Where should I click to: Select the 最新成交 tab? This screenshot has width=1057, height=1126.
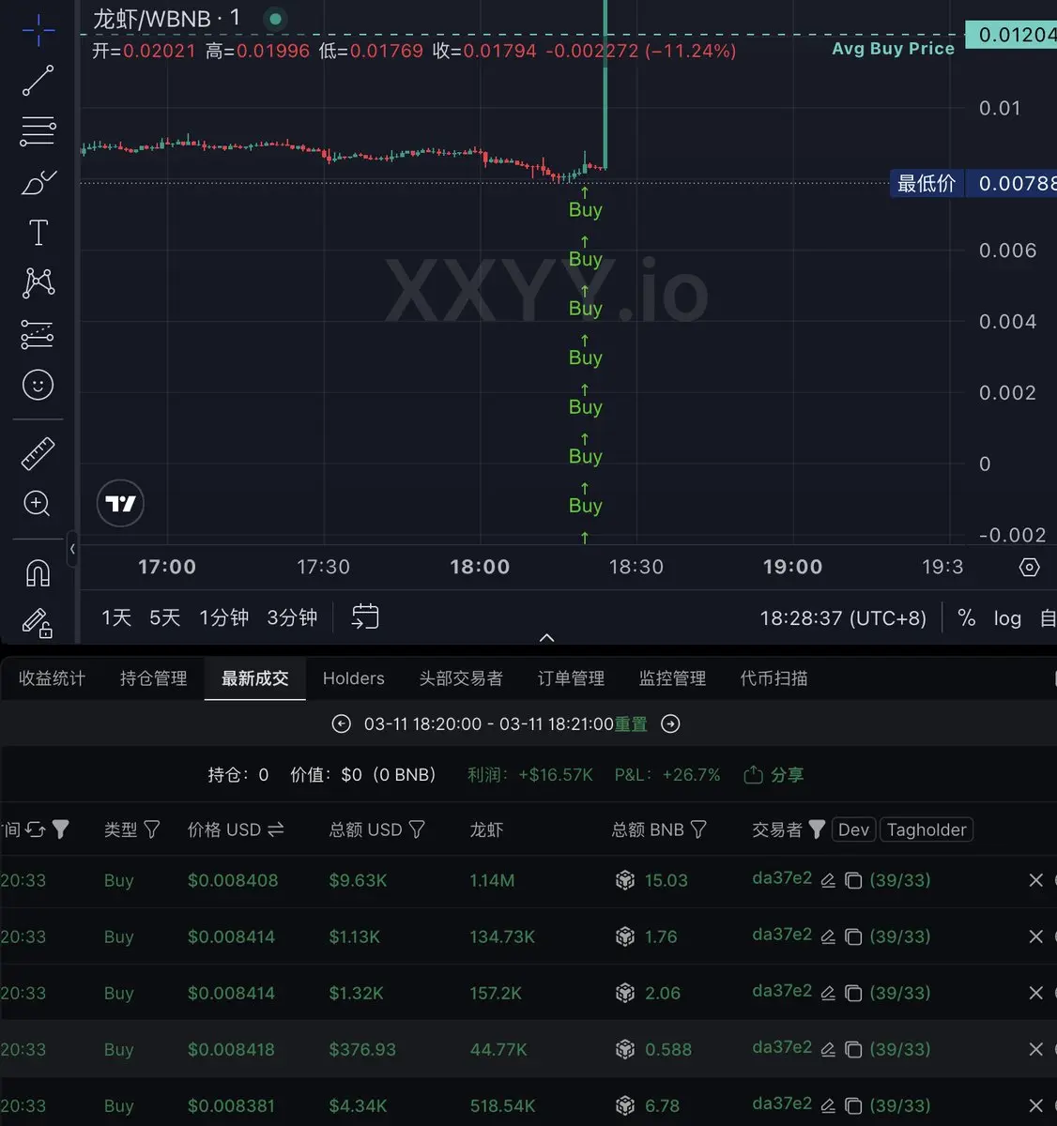pyautogui.click(x=255, y=678)
